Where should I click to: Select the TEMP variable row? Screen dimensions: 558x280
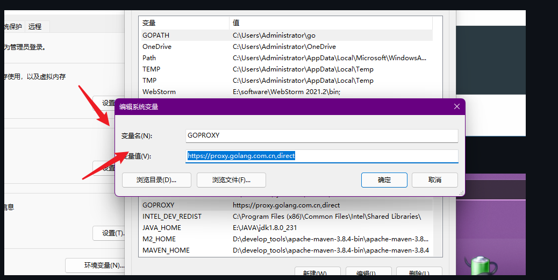click(286, 69)
